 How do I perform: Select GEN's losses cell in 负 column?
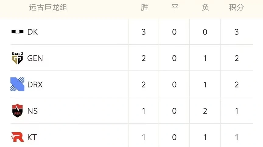click(205, 58)
